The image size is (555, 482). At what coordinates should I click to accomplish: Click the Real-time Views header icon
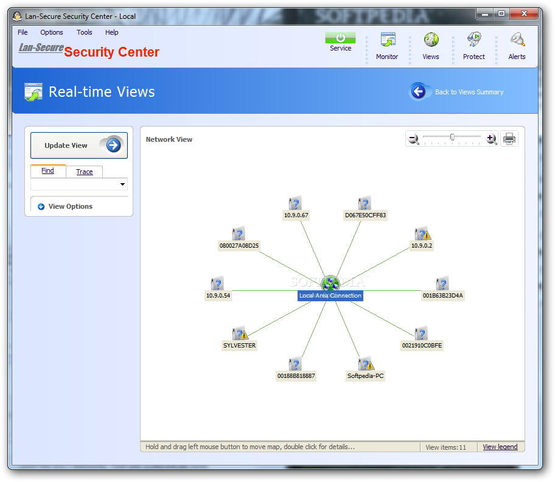pyautogui.click(x=33, y=92)
